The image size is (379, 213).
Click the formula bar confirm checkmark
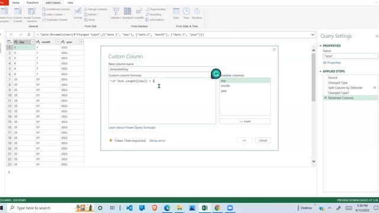click(21, 34)
